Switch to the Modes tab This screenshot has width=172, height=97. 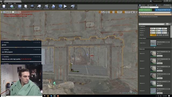(x=150, y=5)
